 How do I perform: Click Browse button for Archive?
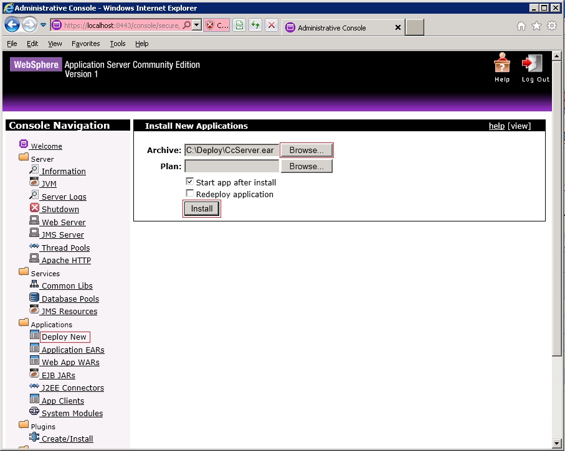click(x=306, y=150)
